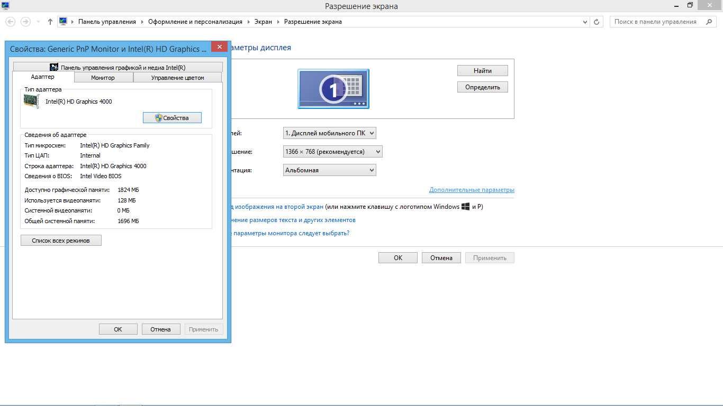
Task: Open which monitor settings to choose link
Action: (x=290, y=233)
